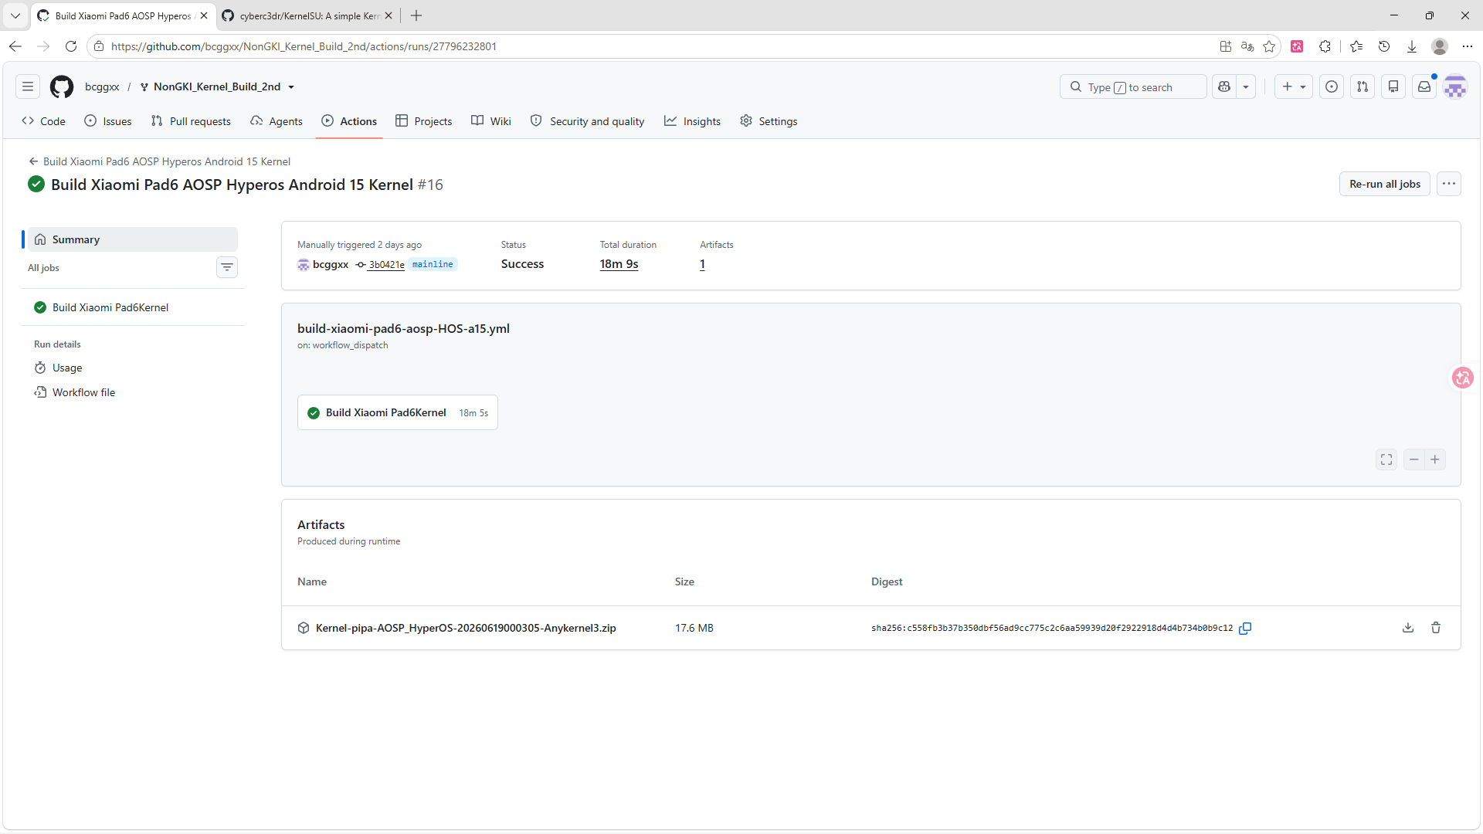This screenshot has height=834, width=1483.
Task: Jump to the artifacts count link
Action: coord(703,264)
